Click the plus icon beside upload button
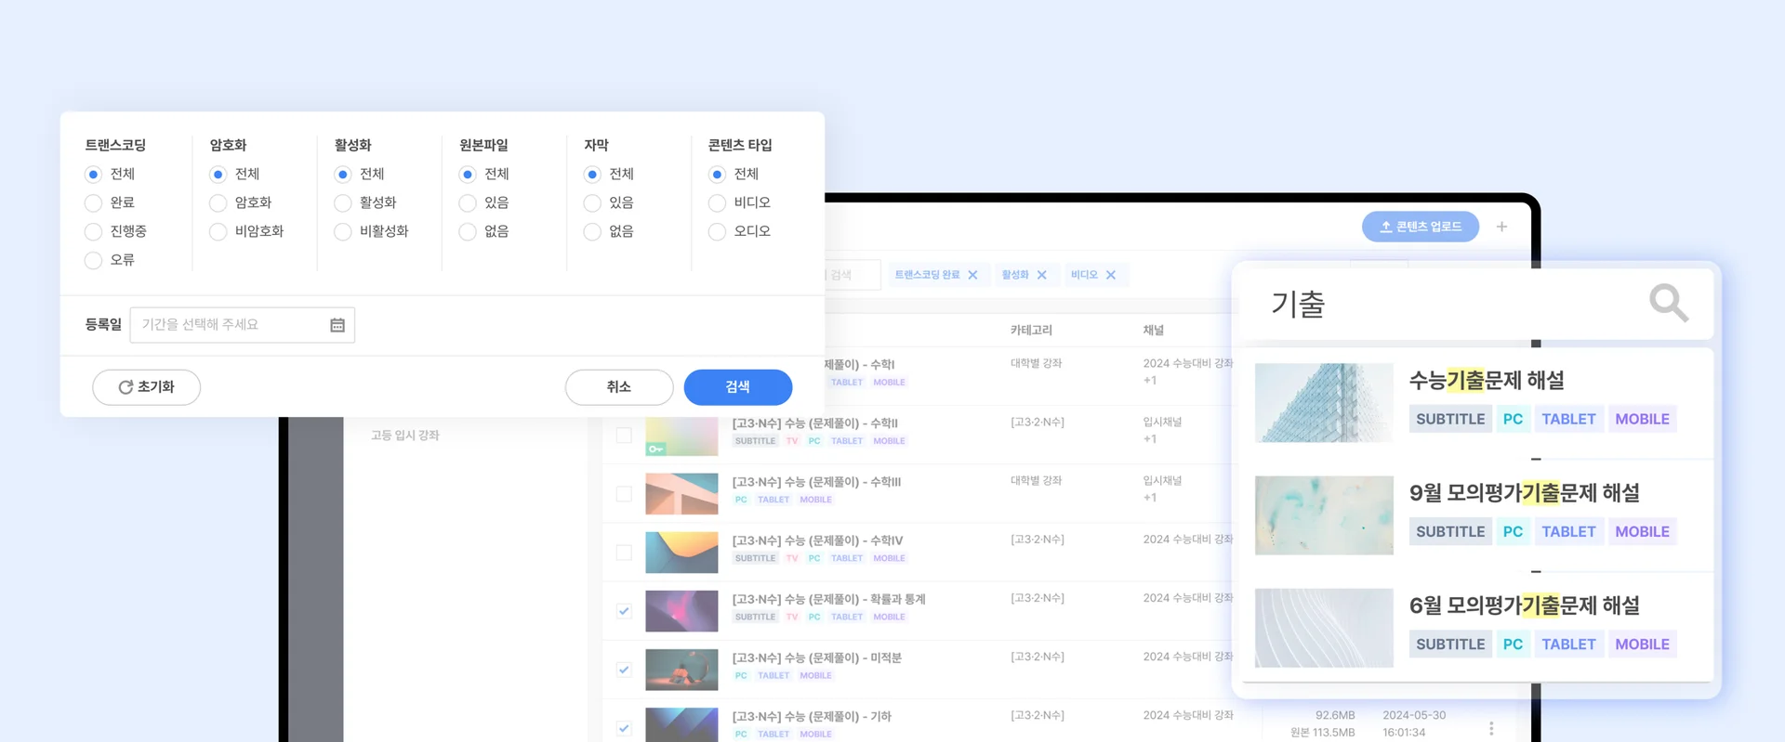 click(1501, 227)
